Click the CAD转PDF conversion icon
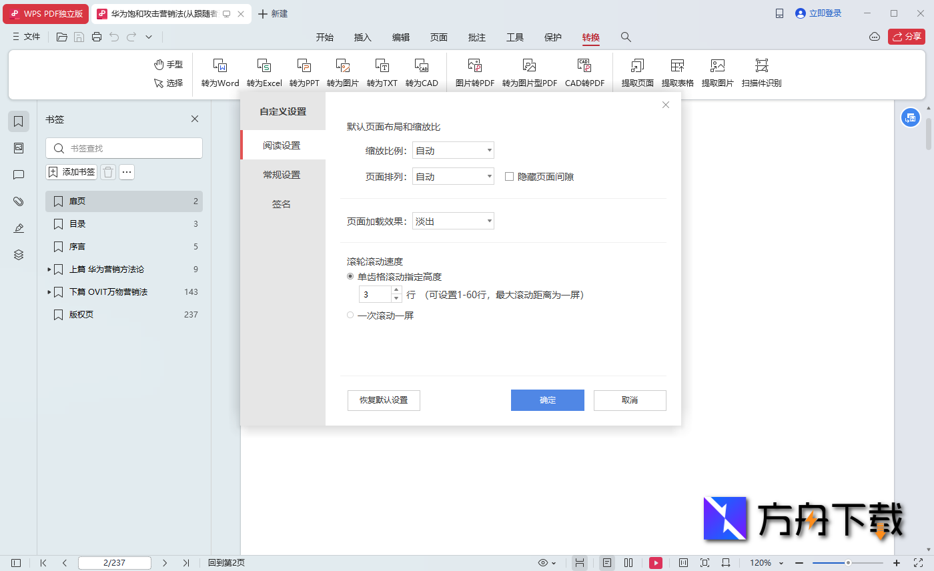The image size is (934, 571). point(584,72)
